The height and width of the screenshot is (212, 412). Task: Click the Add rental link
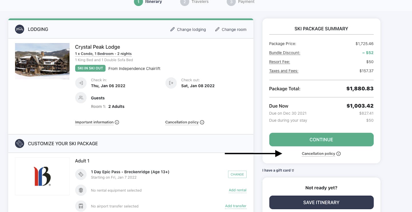point(237,190)
